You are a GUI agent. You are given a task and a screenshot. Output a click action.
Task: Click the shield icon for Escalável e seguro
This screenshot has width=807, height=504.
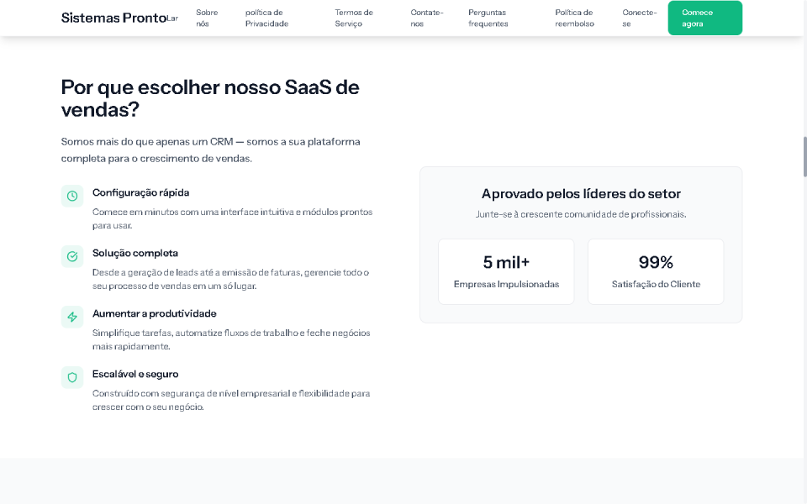click(71, 377)
